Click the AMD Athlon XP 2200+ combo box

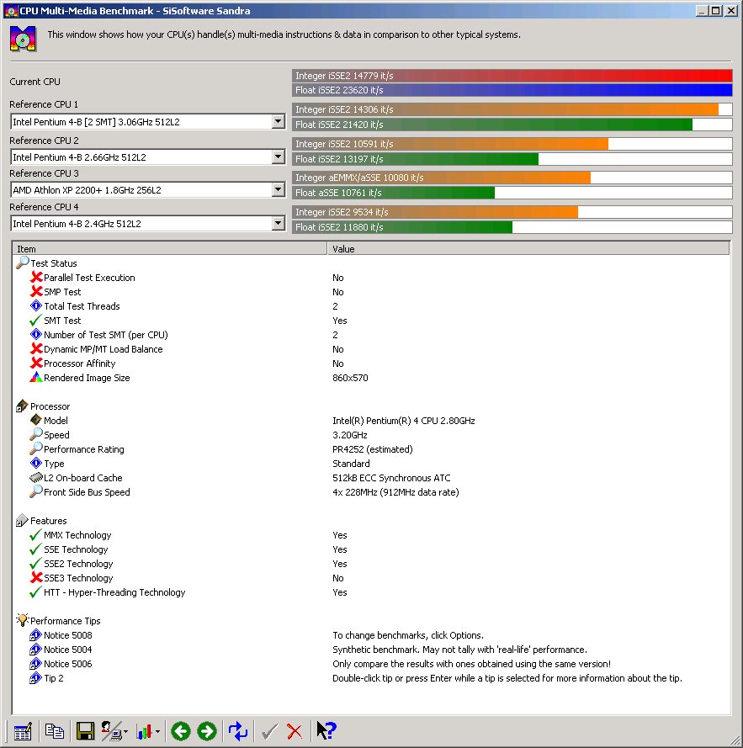pyautogui.click(x=148, y=190)
